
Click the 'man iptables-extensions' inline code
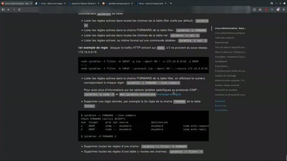tap(138, 94)
